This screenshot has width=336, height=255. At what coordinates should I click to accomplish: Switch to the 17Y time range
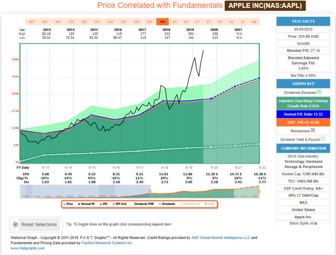tap(71, 22)
